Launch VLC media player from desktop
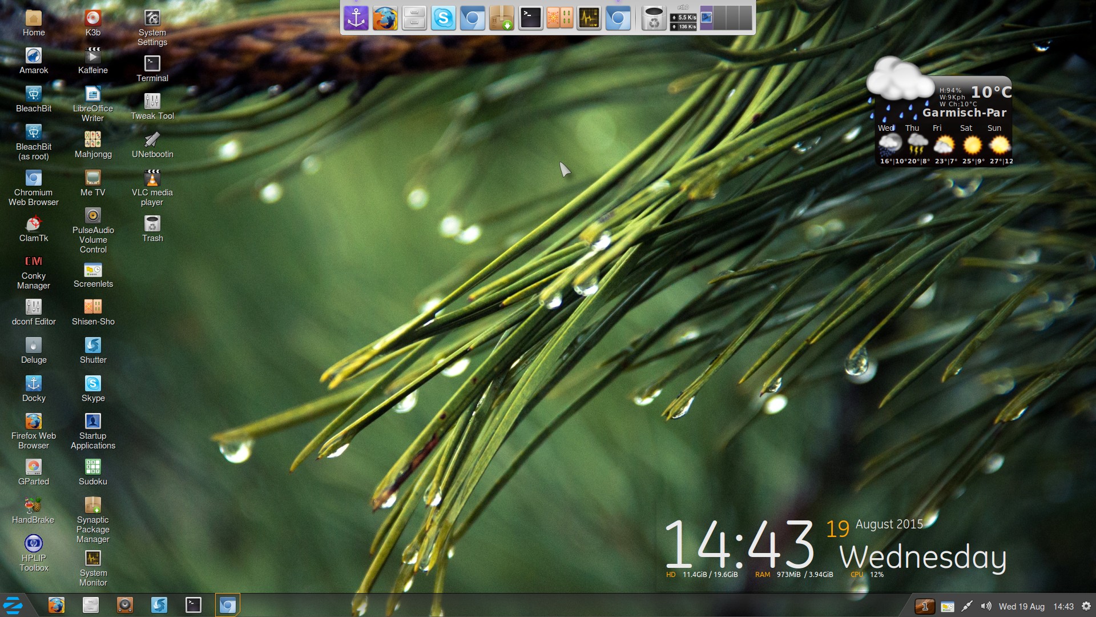The height and width of the screenshot is (617, 1096). click(x=152, y=178)
